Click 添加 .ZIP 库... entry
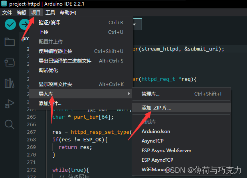Image resolution: width=247 pixels, height=178 pixels. point(181,108)
